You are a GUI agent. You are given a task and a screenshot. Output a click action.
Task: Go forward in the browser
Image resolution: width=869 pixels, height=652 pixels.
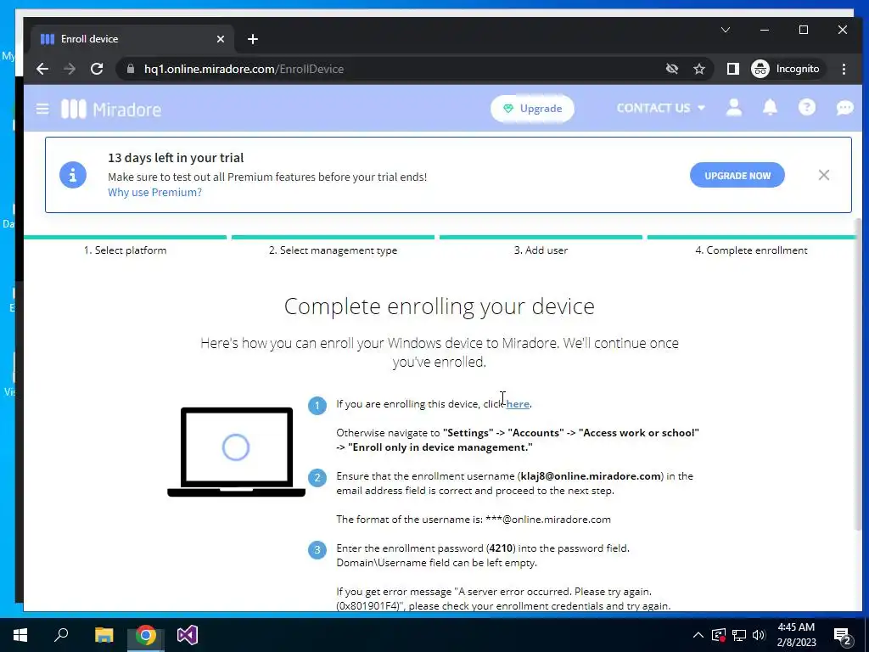70,69
